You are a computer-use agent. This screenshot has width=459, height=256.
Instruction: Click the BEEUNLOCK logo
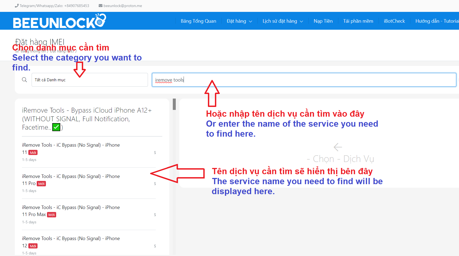pyautogui.click(x=59, y=21)
